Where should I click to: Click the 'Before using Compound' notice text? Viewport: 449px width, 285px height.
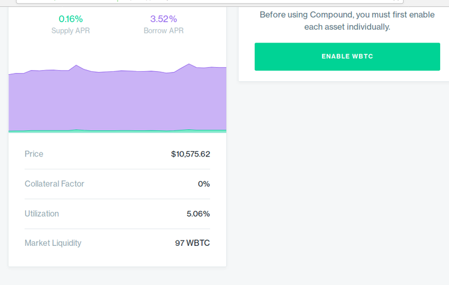coord(347,20)
